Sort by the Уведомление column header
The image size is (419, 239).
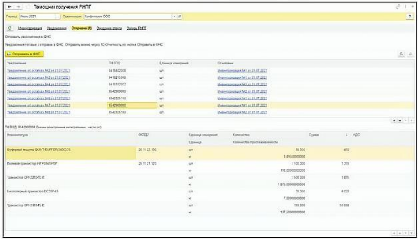coord(17,63)
